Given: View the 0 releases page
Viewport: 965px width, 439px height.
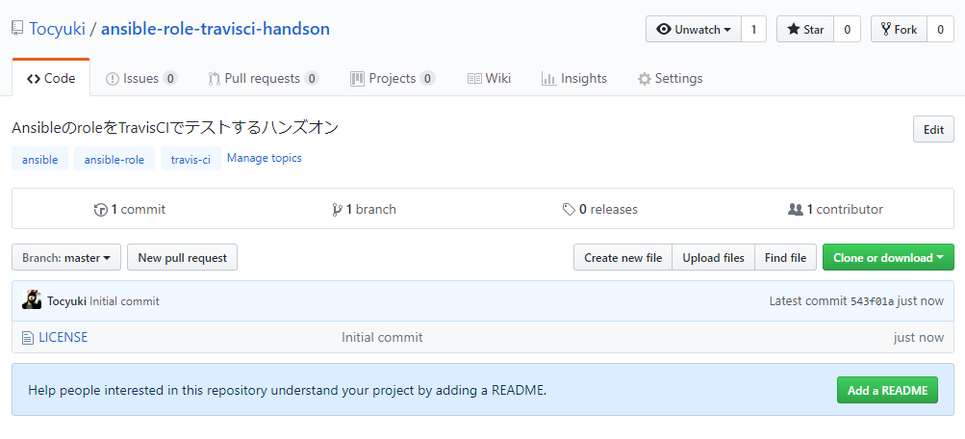Looking at the screenshot, I should (x=600, y=209).
